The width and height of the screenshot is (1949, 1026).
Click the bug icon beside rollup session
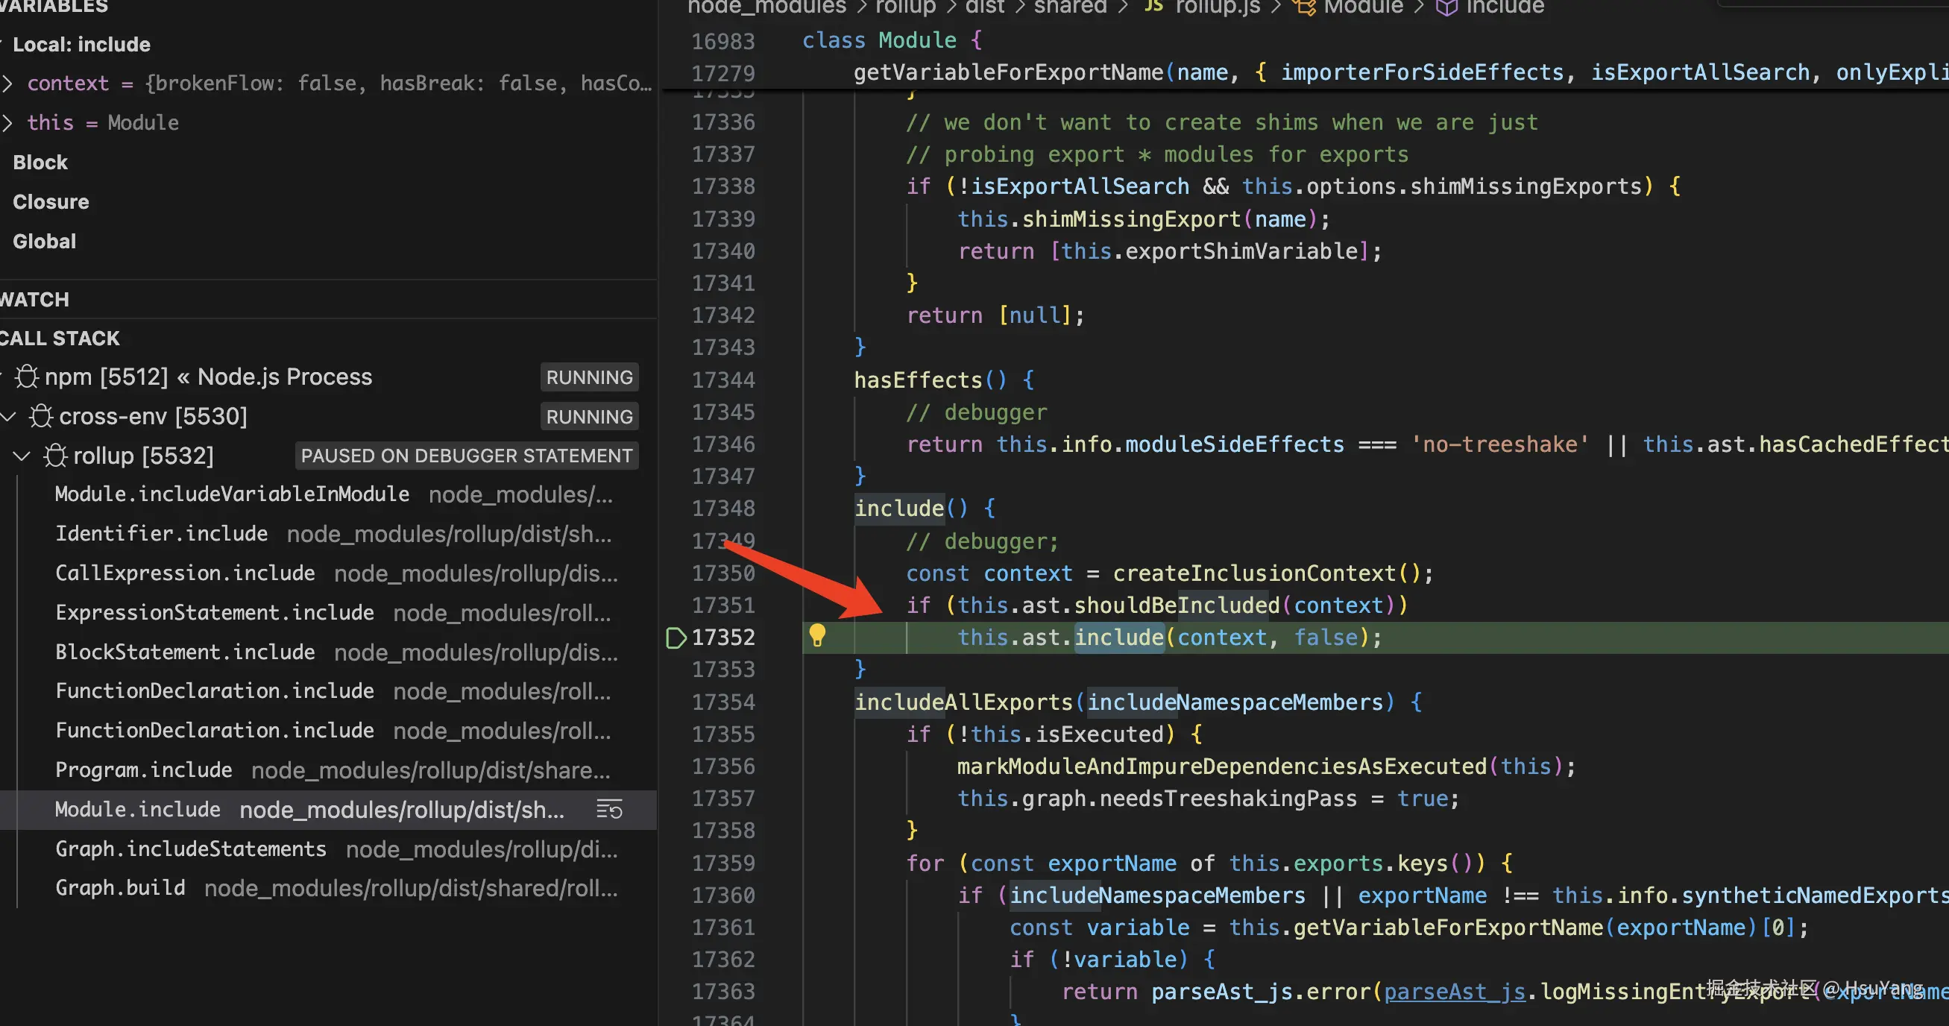[55, 456]
